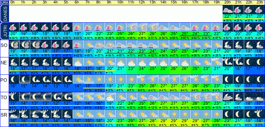Click the TO 22h night cloud icon
This screenshot has width=265, height=127.
click(x=249, y=97)
